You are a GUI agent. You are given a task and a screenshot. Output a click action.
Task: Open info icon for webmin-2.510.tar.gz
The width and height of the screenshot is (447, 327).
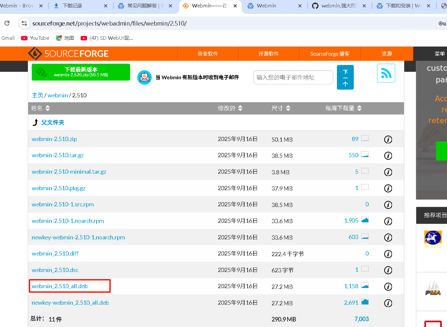click(x=388, y=156)
